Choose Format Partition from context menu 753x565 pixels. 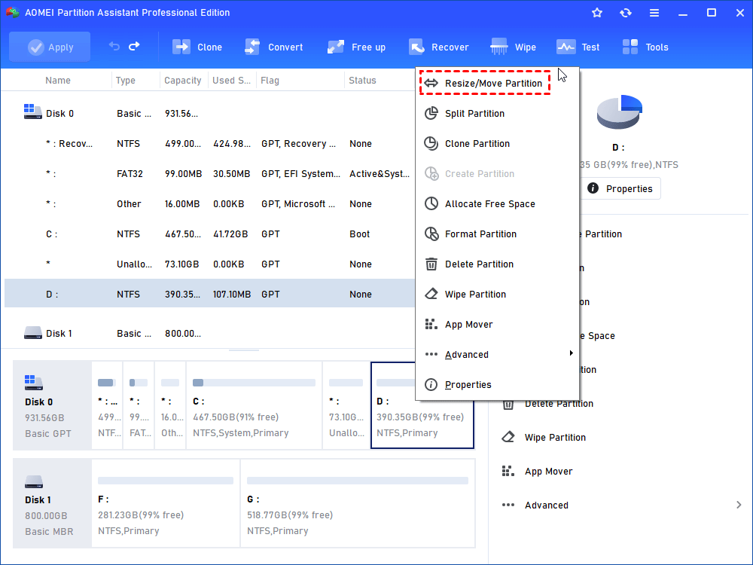coord(497,234)
